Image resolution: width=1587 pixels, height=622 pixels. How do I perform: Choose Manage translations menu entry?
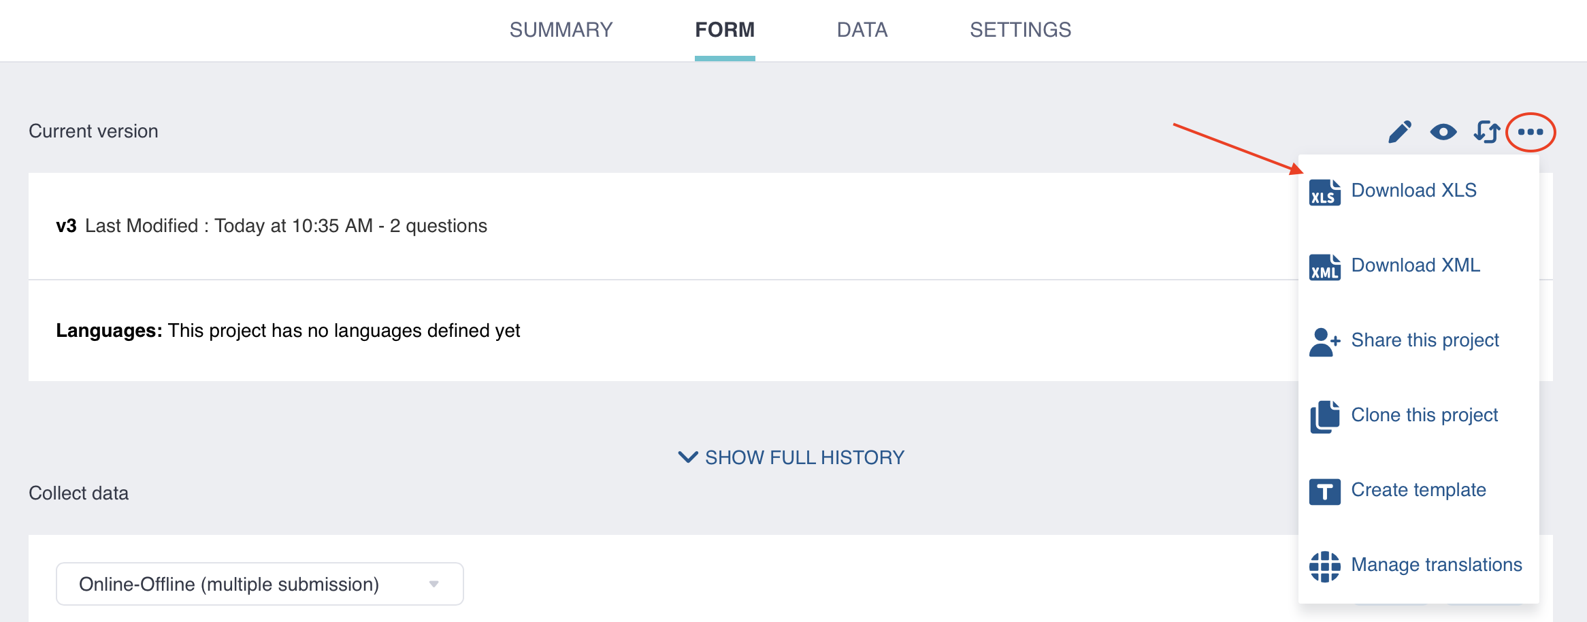pyautogui.click(x=1436, y=565)
